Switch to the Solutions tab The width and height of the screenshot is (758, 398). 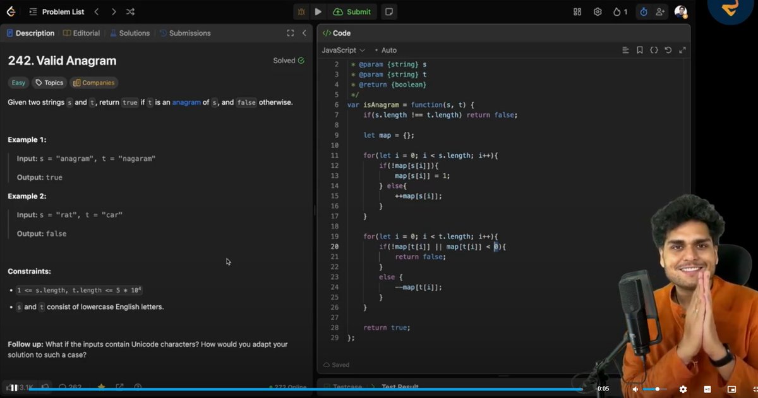pyautogui.click(x=130, y=33)
